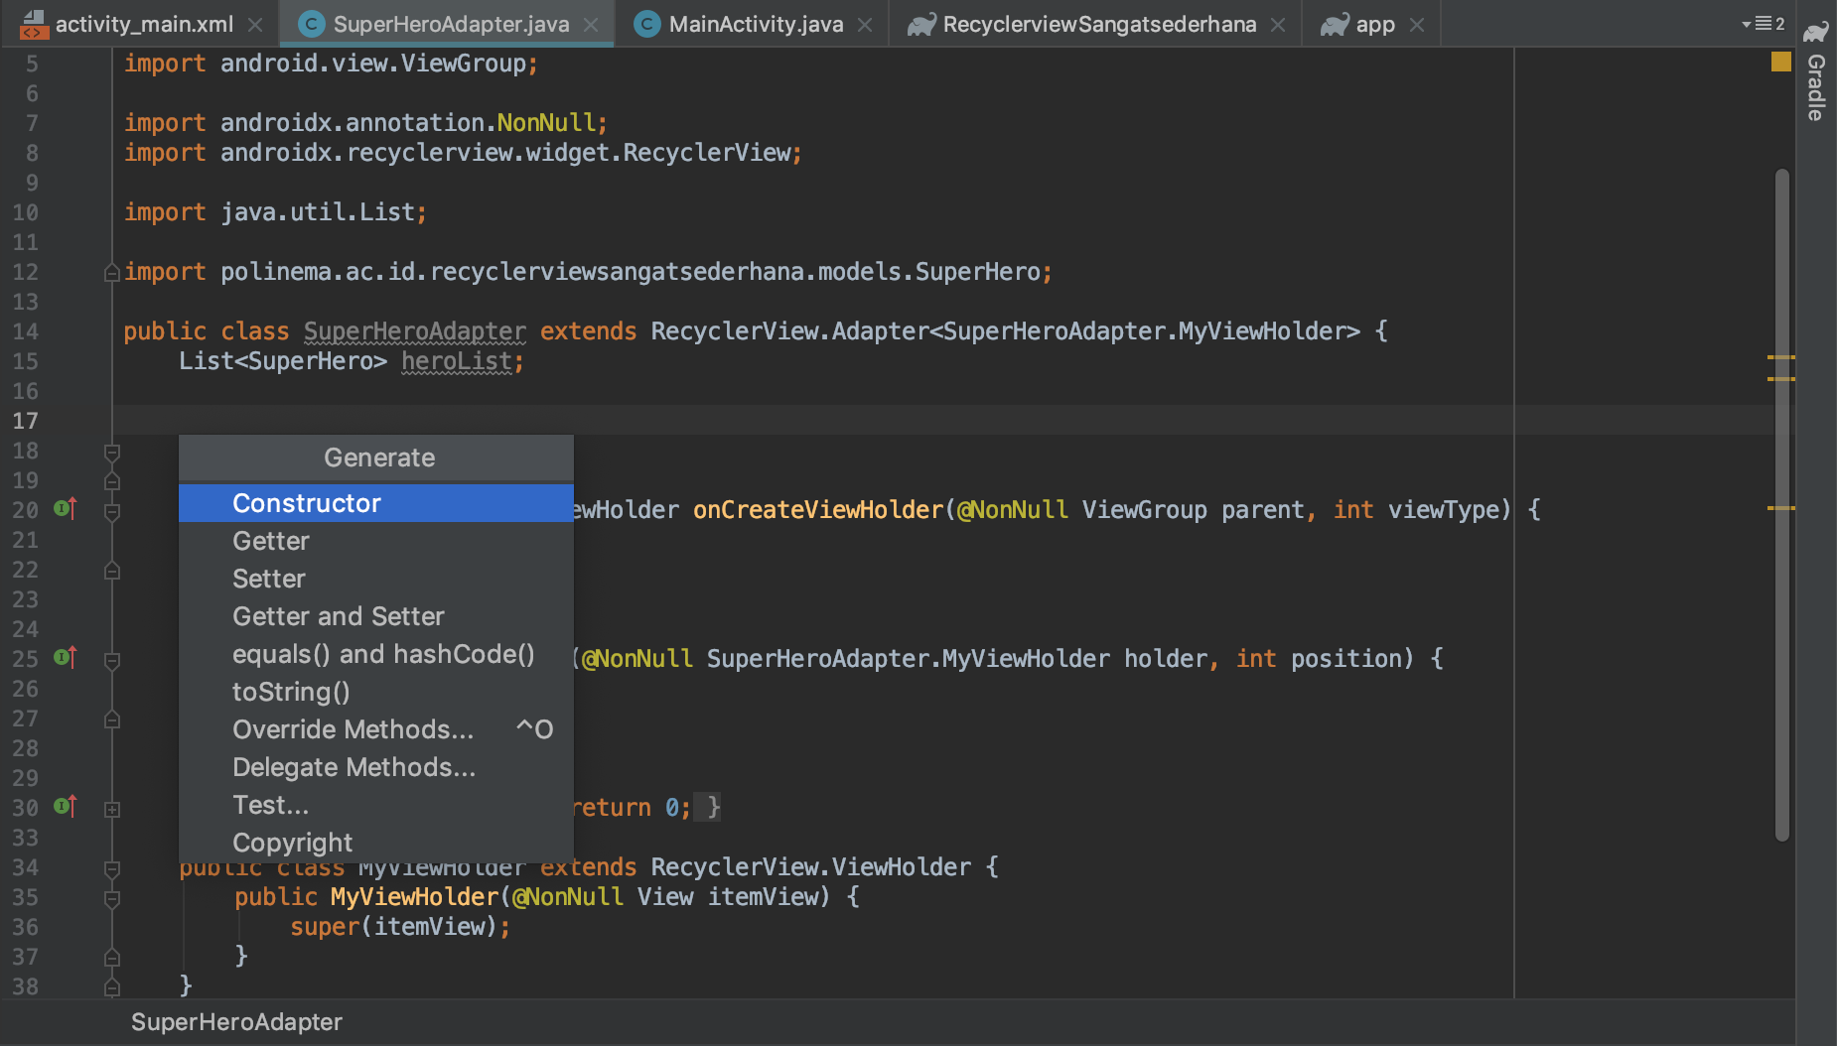
Task: Choose Copyright in Generate popup
Action: (375, 843)
